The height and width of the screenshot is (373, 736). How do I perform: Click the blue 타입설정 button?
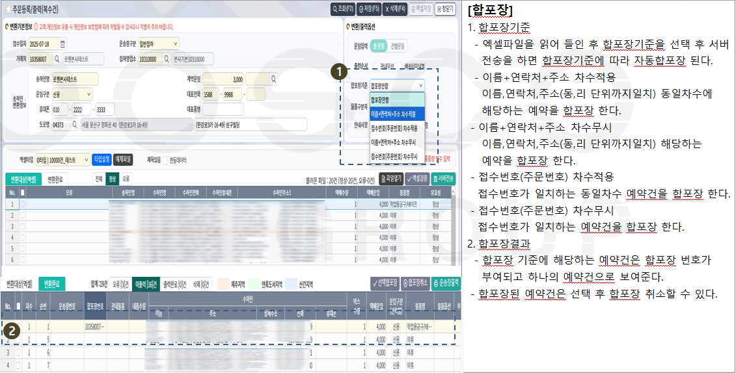point(102,159)
